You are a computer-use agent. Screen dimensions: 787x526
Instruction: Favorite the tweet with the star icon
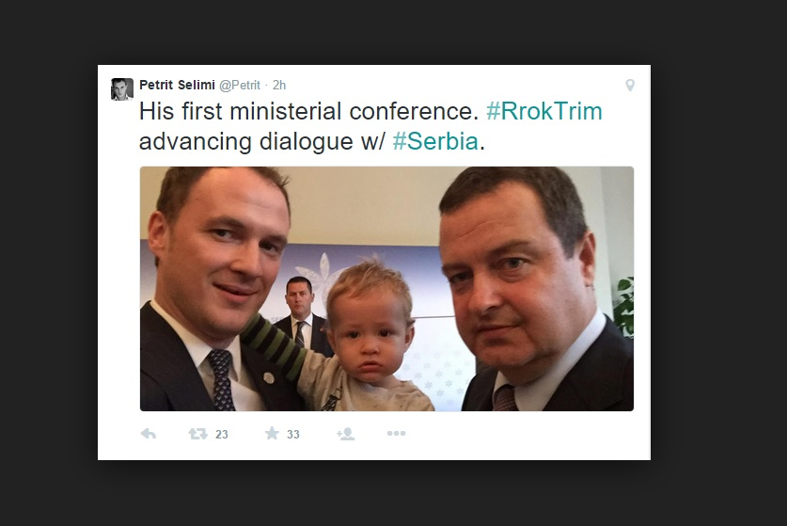[272, 434]
